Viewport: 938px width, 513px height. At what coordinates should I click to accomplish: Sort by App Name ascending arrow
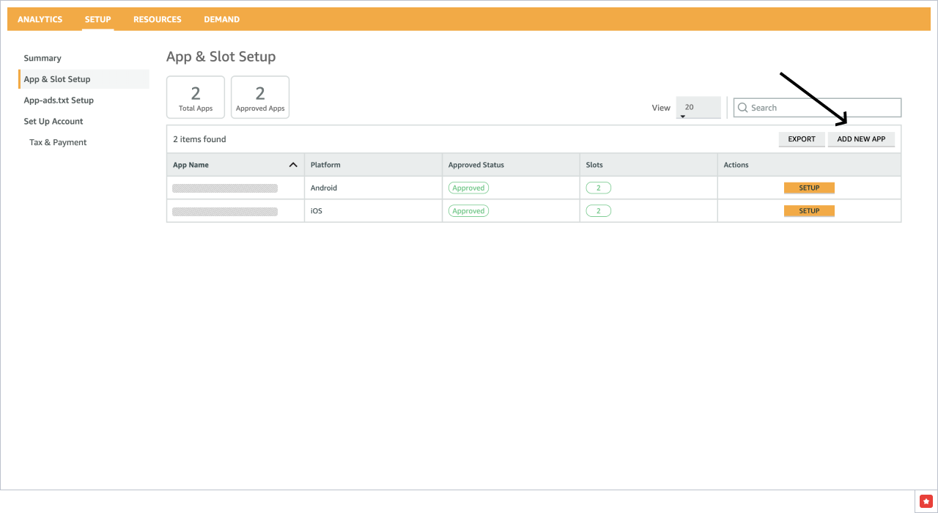pos(293,165)
